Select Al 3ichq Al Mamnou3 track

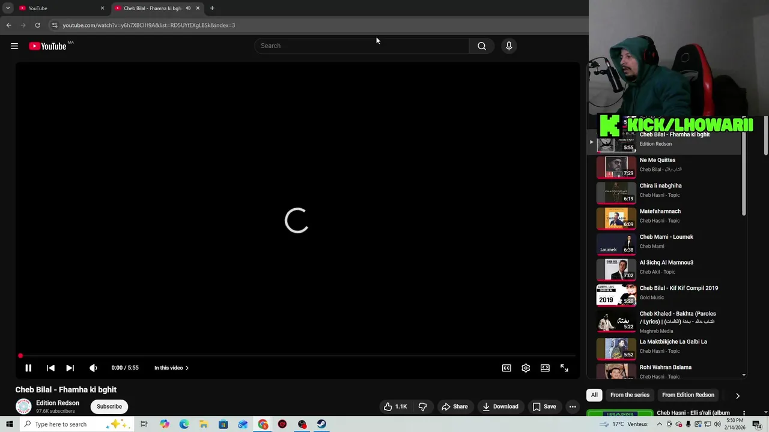pos(666,269)
